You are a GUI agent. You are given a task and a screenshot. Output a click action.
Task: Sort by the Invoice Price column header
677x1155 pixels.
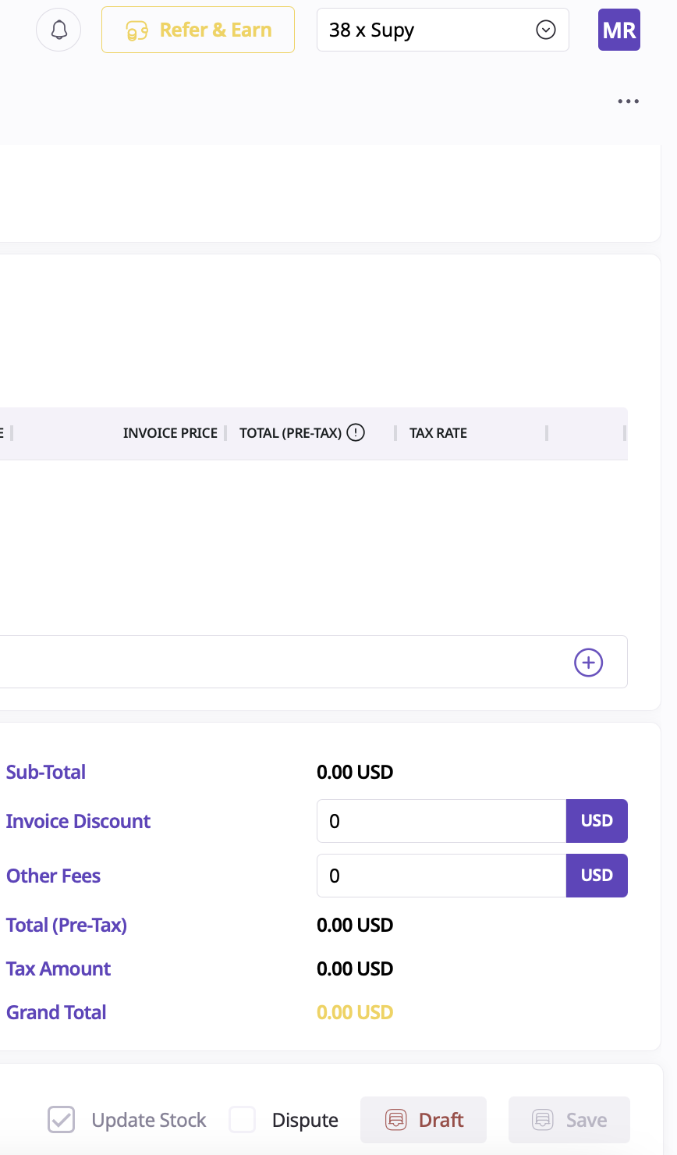(x=170, y=433)
